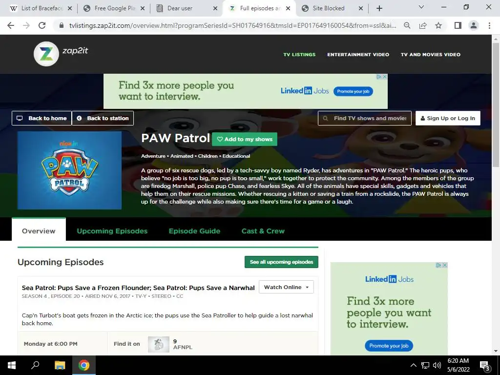
Task: Close the Site Blocked tab
Action: (361, 8)
